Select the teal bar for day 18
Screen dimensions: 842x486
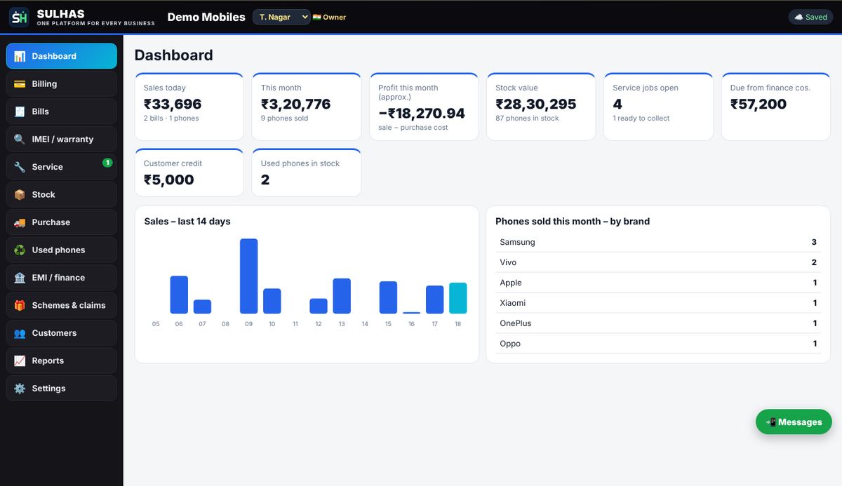457,298
